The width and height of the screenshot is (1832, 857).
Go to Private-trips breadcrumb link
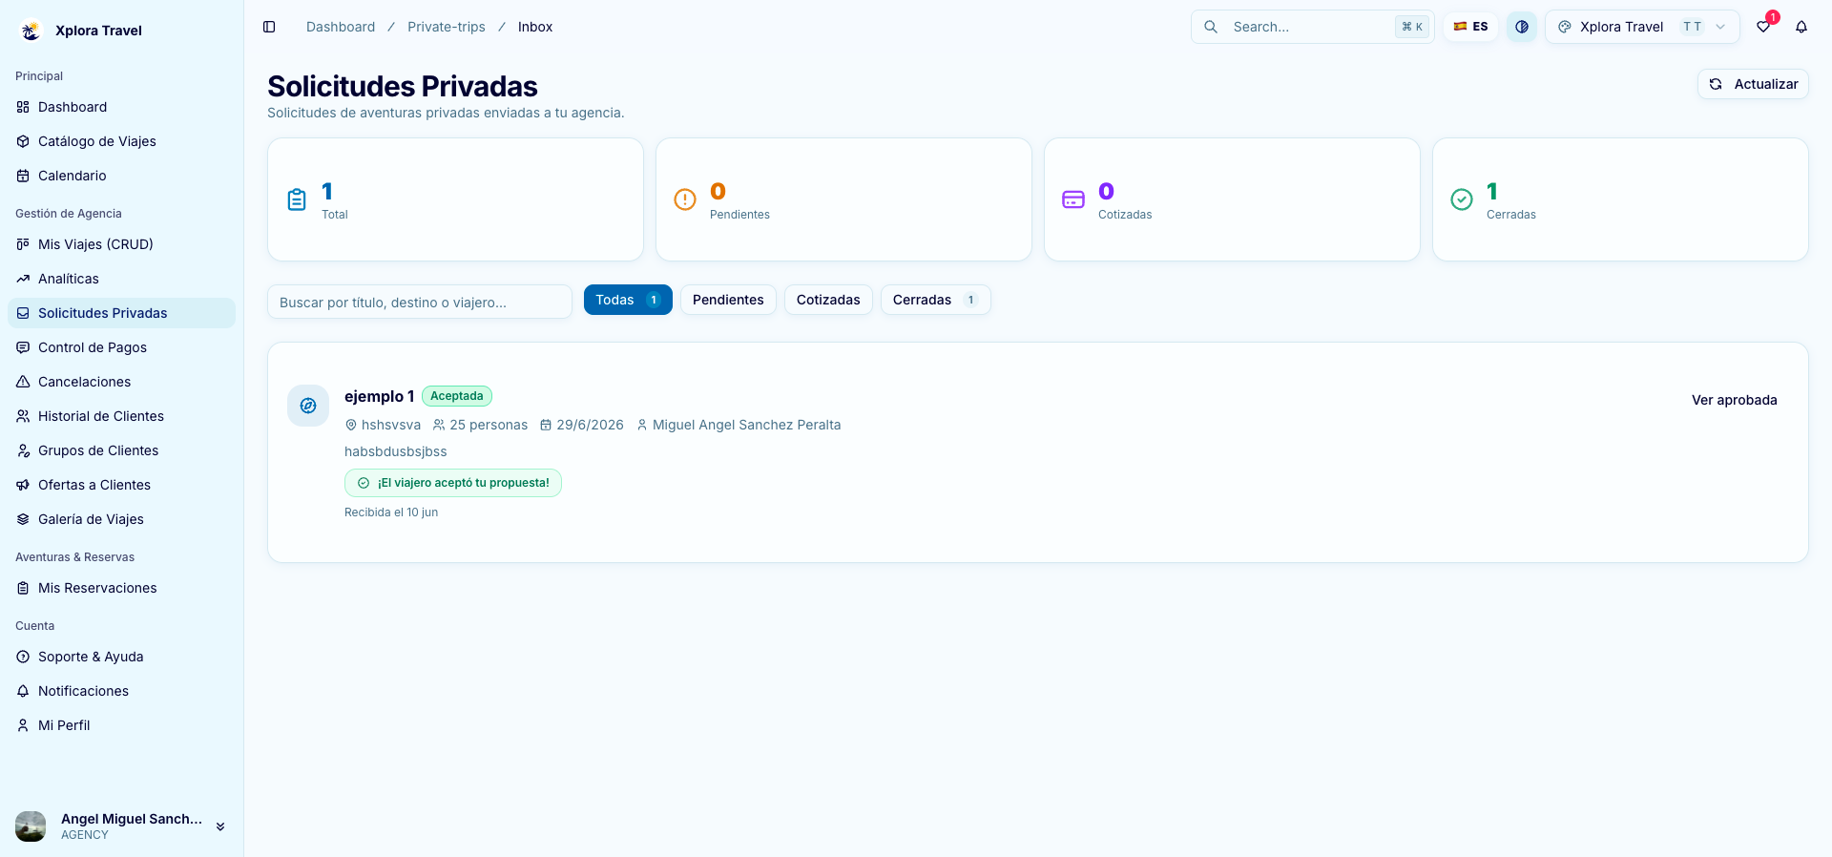tap(447, 27)
